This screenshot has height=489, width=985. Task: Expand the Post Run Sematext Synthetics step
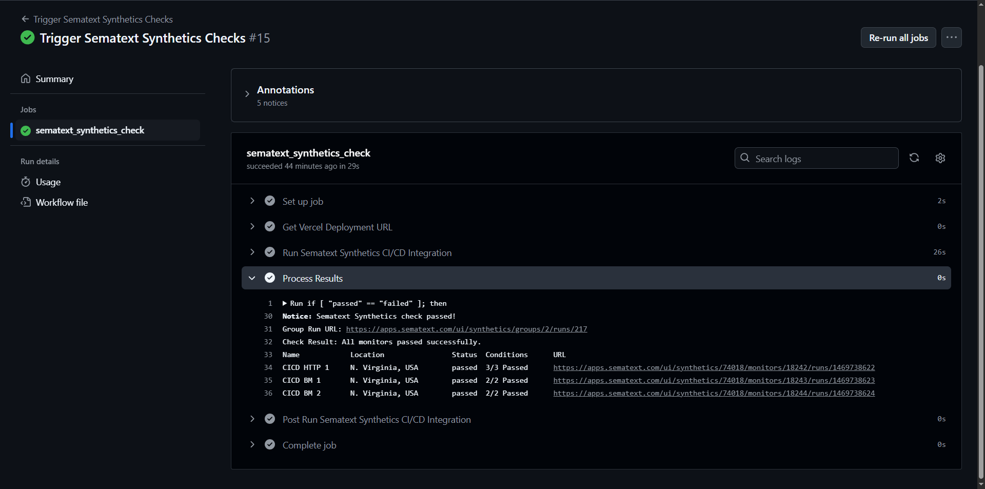pyautogui.click(x=252, y=419)
